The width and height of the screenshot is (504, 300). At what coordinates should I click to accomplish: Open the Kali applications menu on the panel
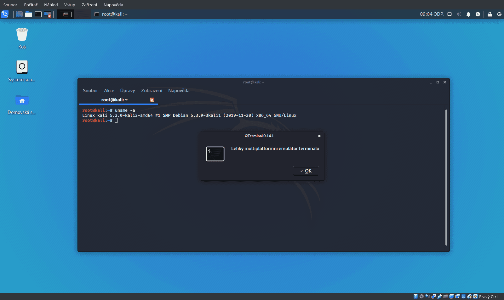click(5, 14)
